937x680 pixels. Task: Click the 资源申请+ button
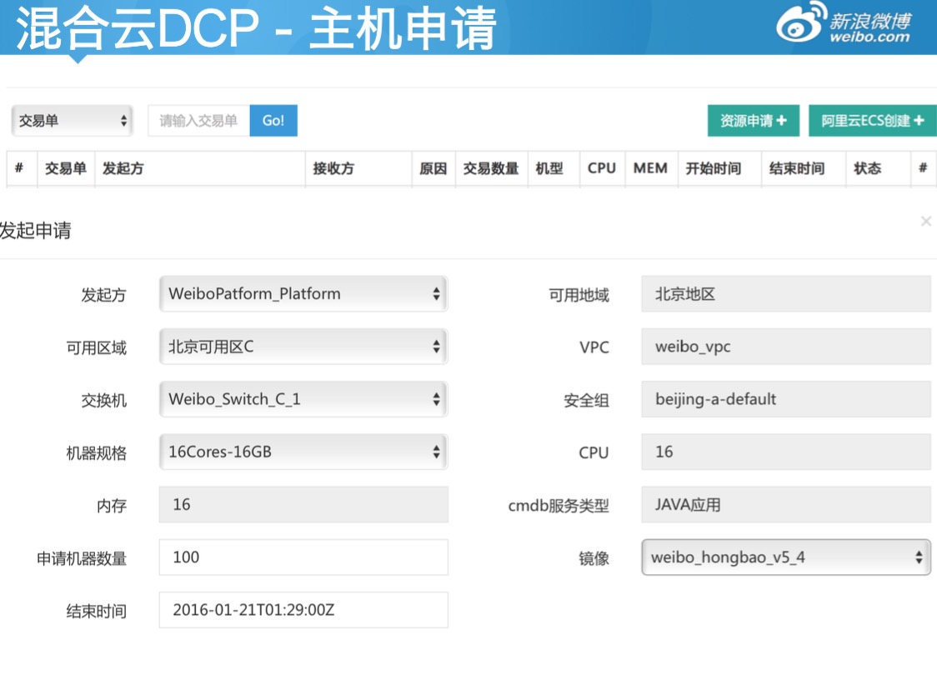coord(753,120)
